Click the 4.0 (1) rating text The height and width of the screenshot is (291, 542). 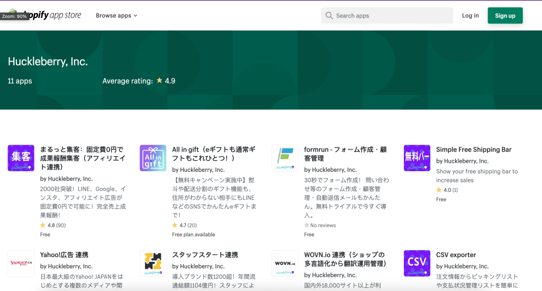451,190
